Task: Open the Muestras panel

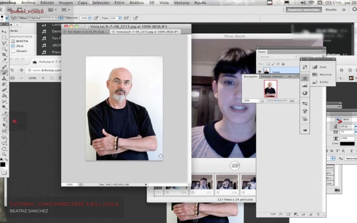Action: coord(322,74)
